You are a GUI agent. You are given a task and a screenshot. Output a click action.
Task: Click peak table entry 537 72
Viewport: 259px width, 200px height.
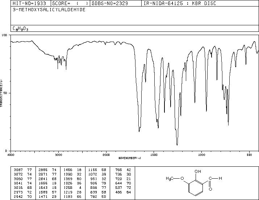click(x=123, y=188)
